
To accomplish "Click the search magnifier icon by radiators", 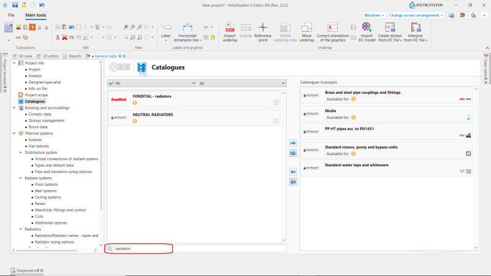I will tap(110, 248).
